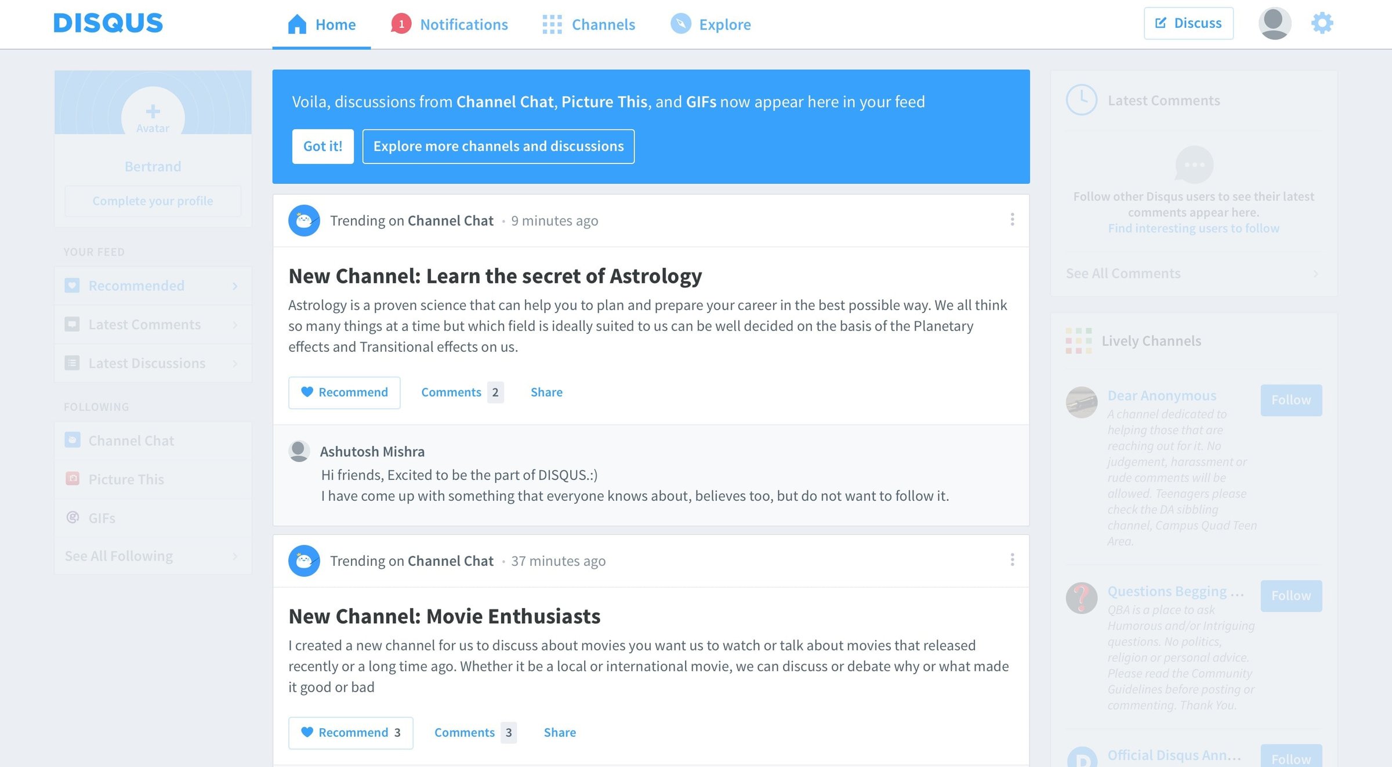
Task: Open New Channel: Learn the secret of Astrology
Action: point(495,276)
